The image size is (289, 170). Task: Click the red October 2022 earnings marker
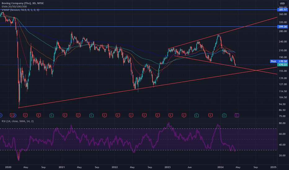pyautogui.click(x=158, y=115)
